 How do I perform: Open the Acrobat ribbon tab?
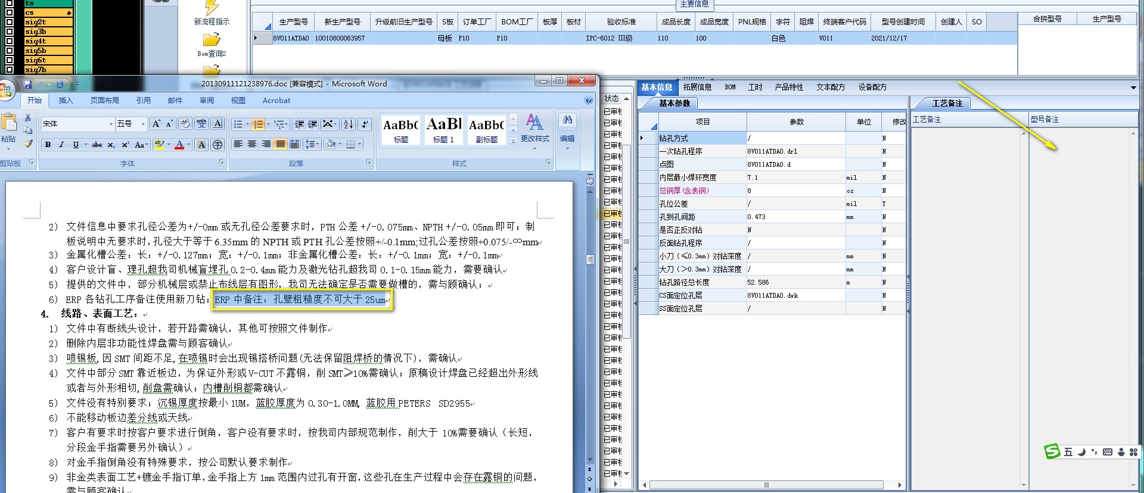pos(276,101)
